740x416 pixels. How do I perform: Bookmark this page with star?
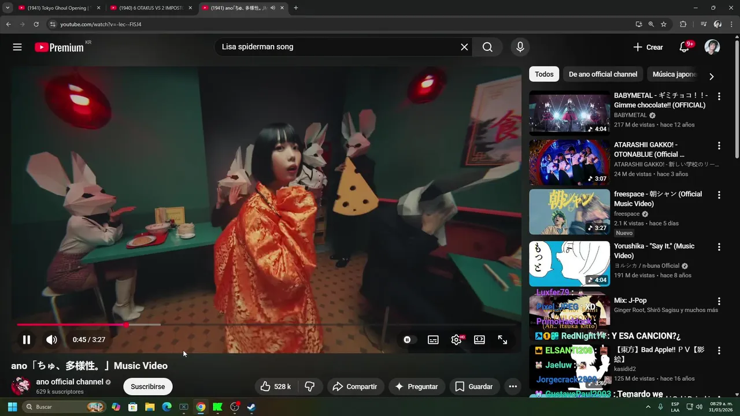tap(664, 24)
